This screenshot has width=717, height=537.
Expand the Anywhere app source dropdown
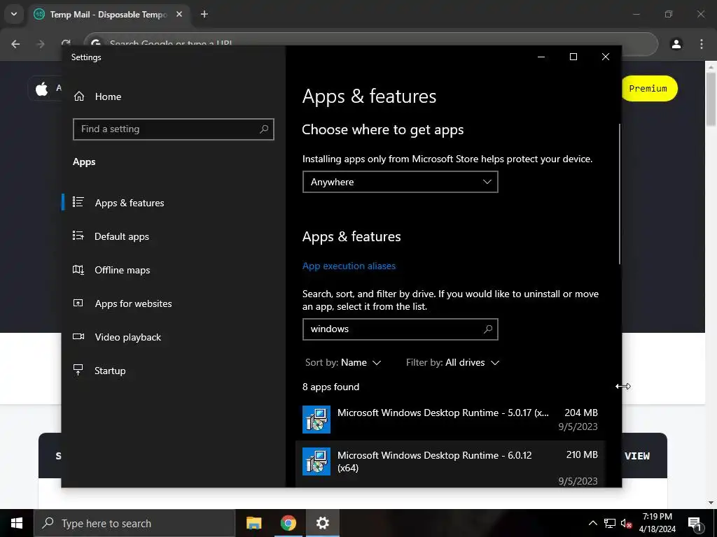400,182
